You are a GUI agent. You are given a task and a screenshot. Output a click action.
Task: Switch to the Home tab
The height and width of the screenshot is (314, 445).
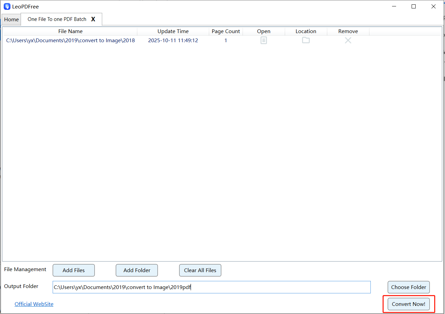(11, 20)
